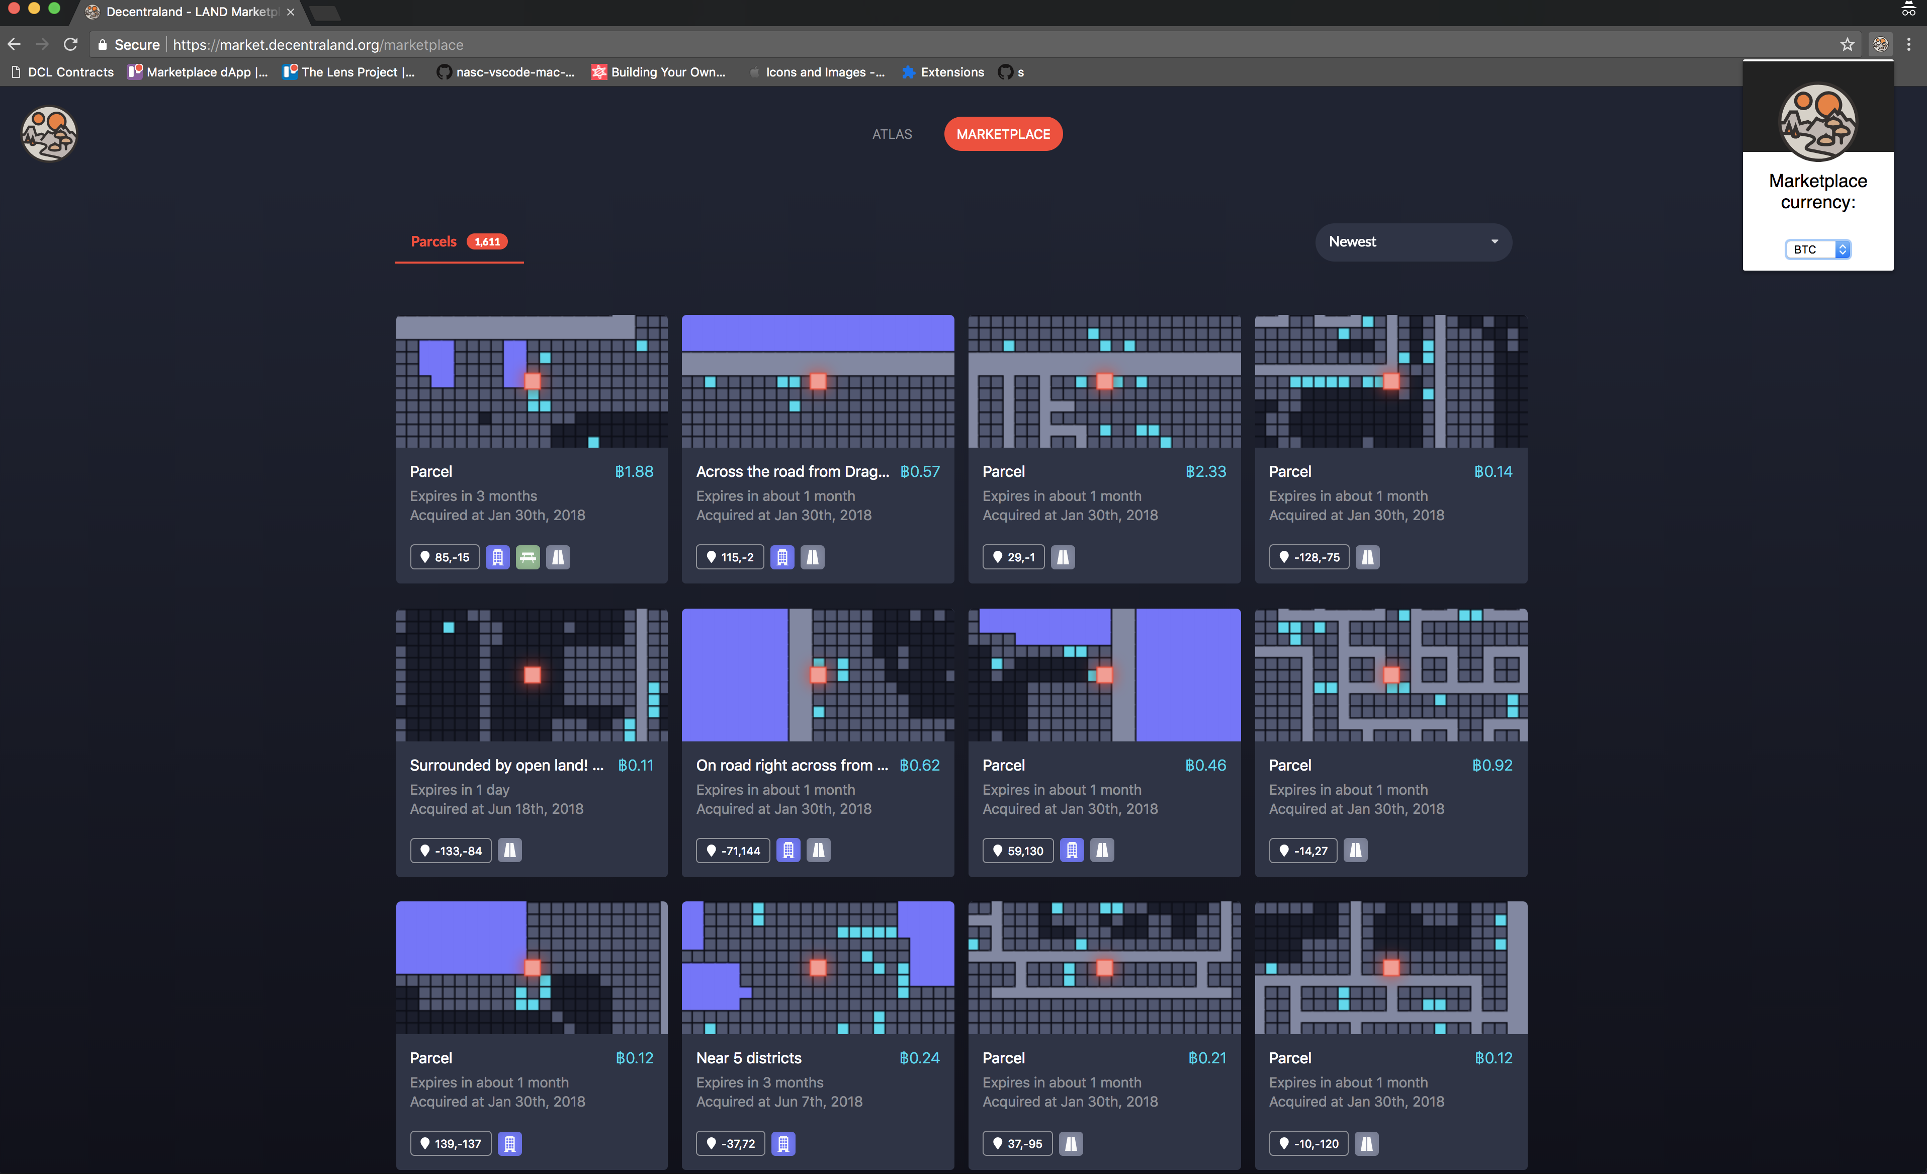Click the Decentraland logo in page header
This screenshot has height=1174, width=1927.
pyautogui.click(x=48, y=134)
